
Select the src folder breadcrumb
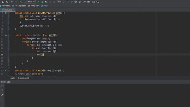coord(15,6)
